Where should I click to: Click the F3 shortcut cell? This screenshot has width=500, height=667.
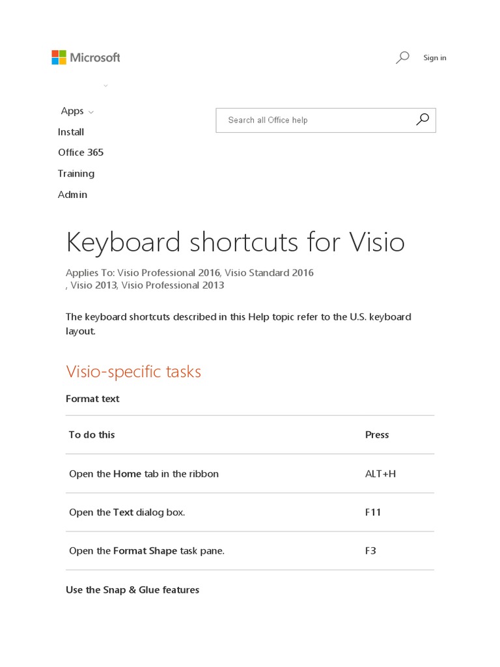370,550
